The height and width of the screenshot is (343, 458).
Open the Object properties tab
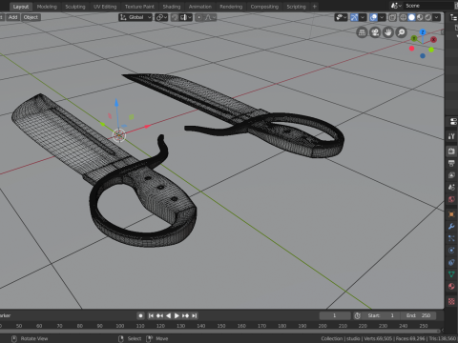click(451, 214)
